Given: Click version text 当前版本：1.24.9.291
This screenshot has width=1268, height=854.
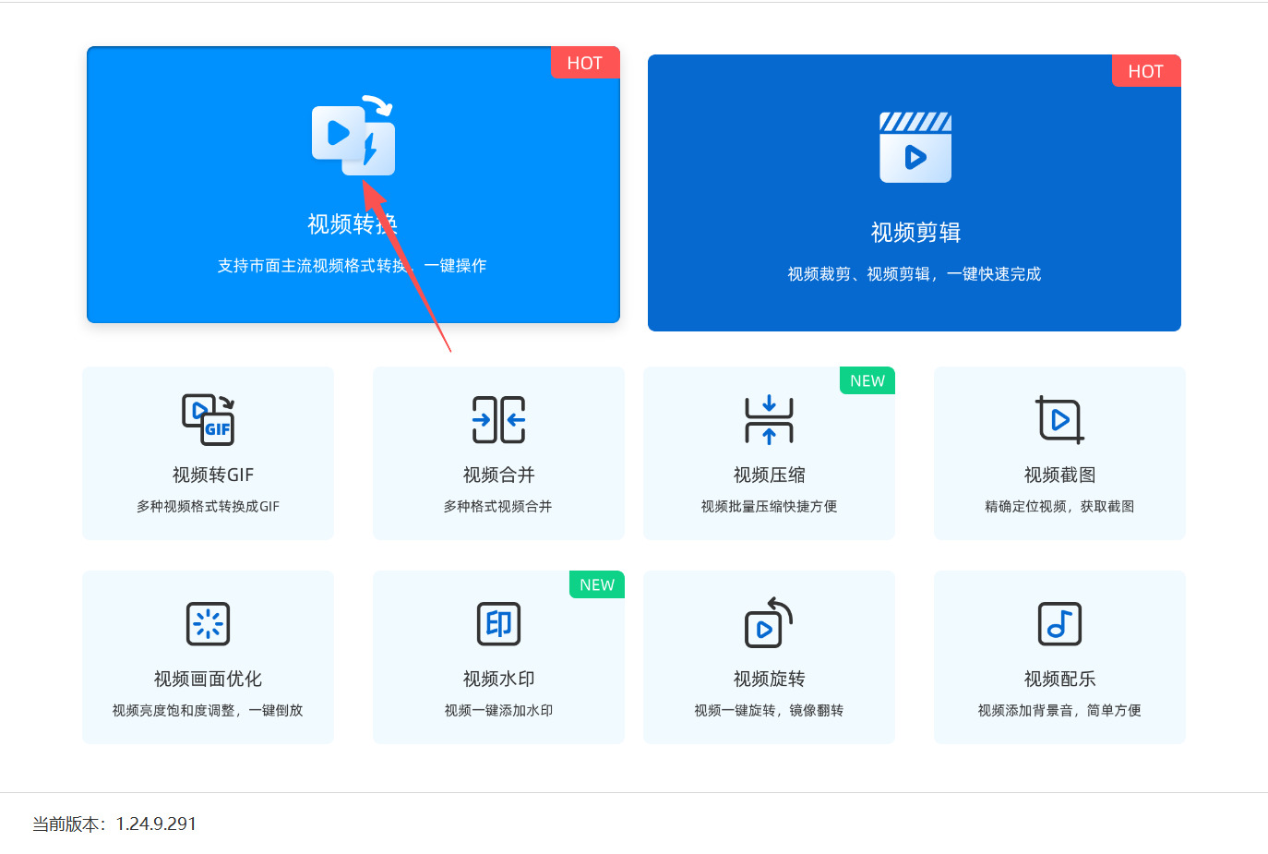Looking at the screenshot, I should pos(114,824).
